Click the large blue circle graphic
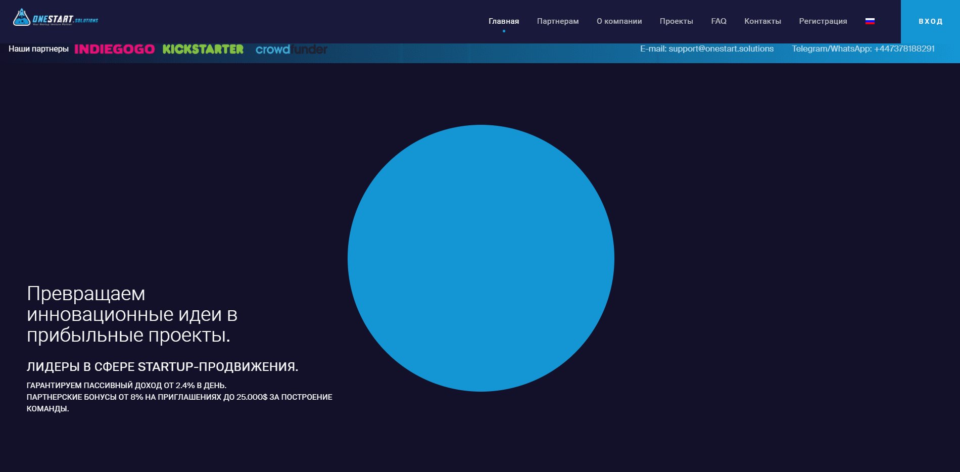Image resolution: width=960 pixels, height=472 pixels. coord(481,258)
